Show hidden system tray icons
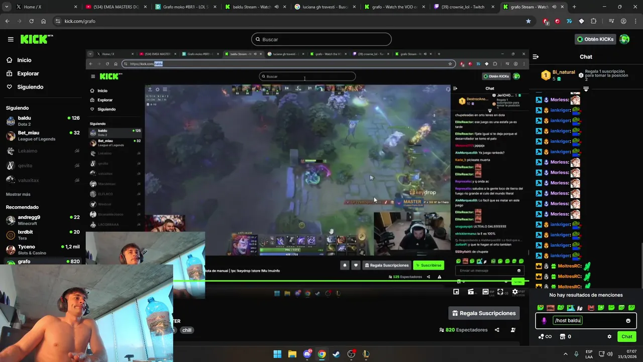Image resolution: width=643 pixels, height=362 pixels. [x=565, y=354]
